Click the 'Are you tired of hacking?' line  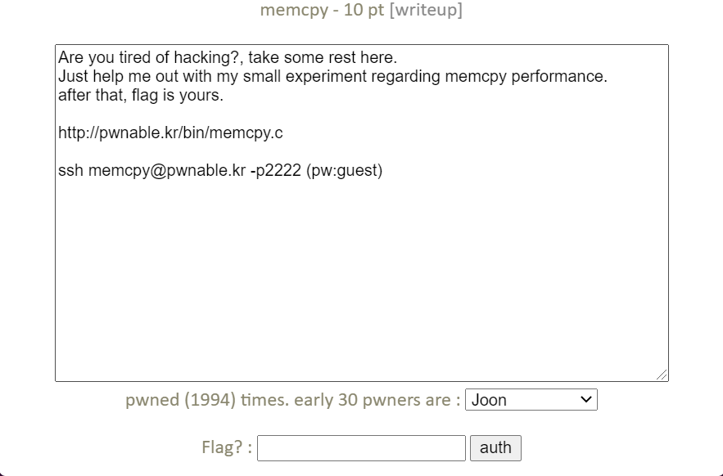[x=228, y=57]
